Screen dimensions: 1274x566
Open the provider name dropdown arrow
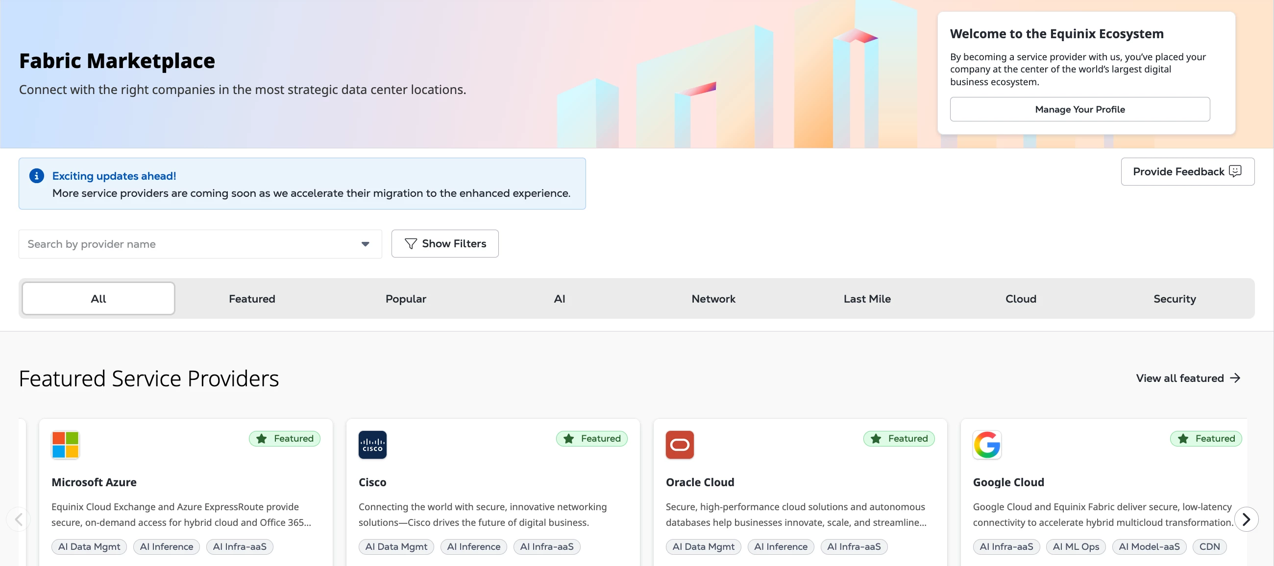(365, 244)
